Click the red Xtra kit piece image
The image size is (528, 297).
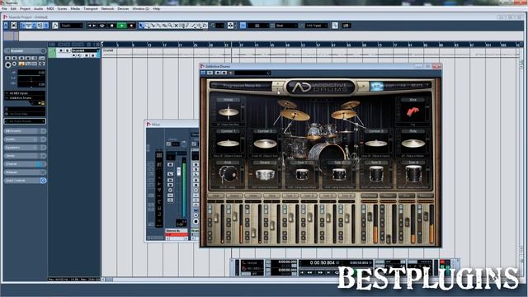[412, 112]
